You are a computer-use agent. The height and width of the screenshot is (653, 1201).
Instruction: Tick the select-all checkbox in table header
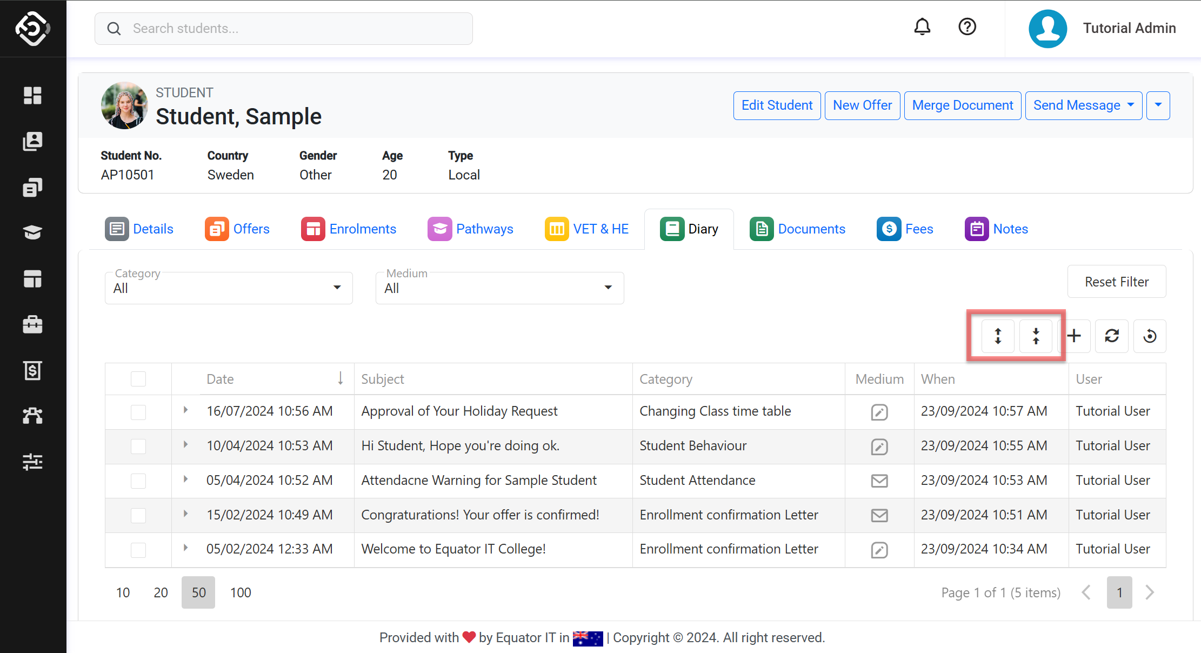(138, 379)
